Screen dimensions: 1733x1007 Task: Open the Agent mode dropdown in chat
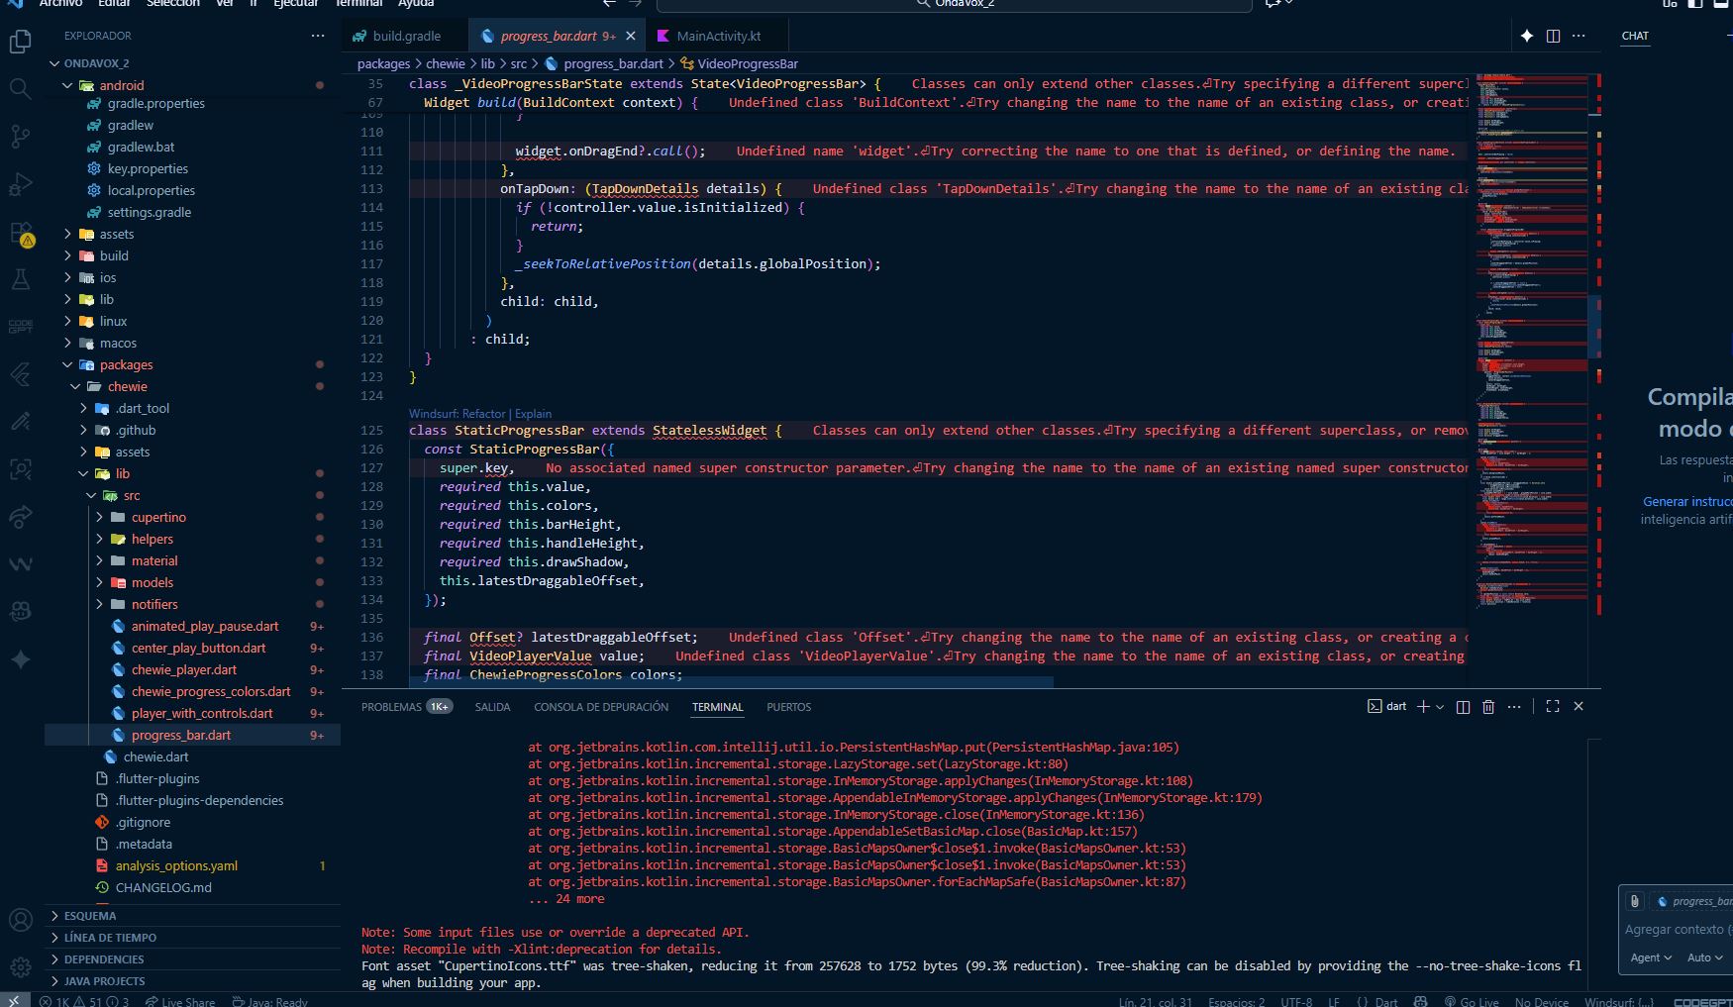point(1651,957)
